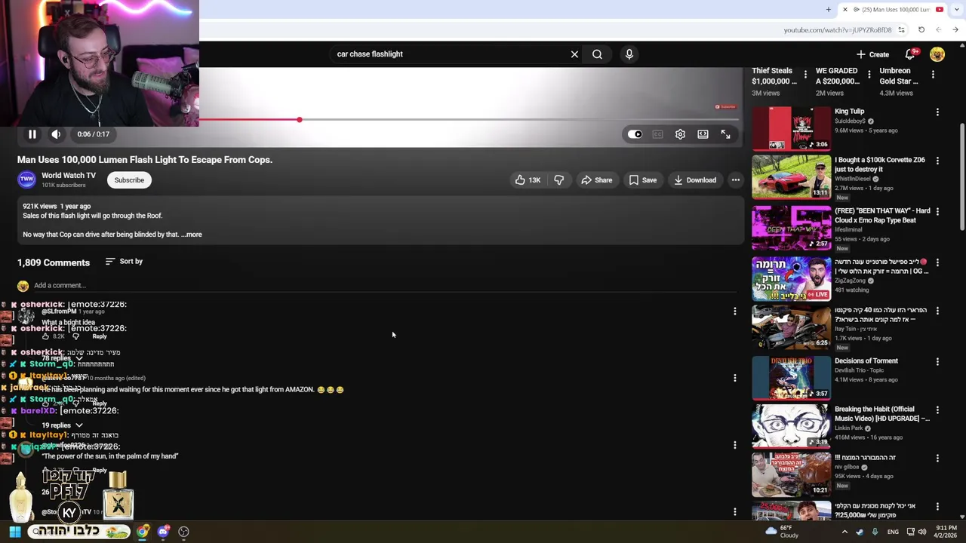Download the video
966x543 pixels.
[694, 180]
